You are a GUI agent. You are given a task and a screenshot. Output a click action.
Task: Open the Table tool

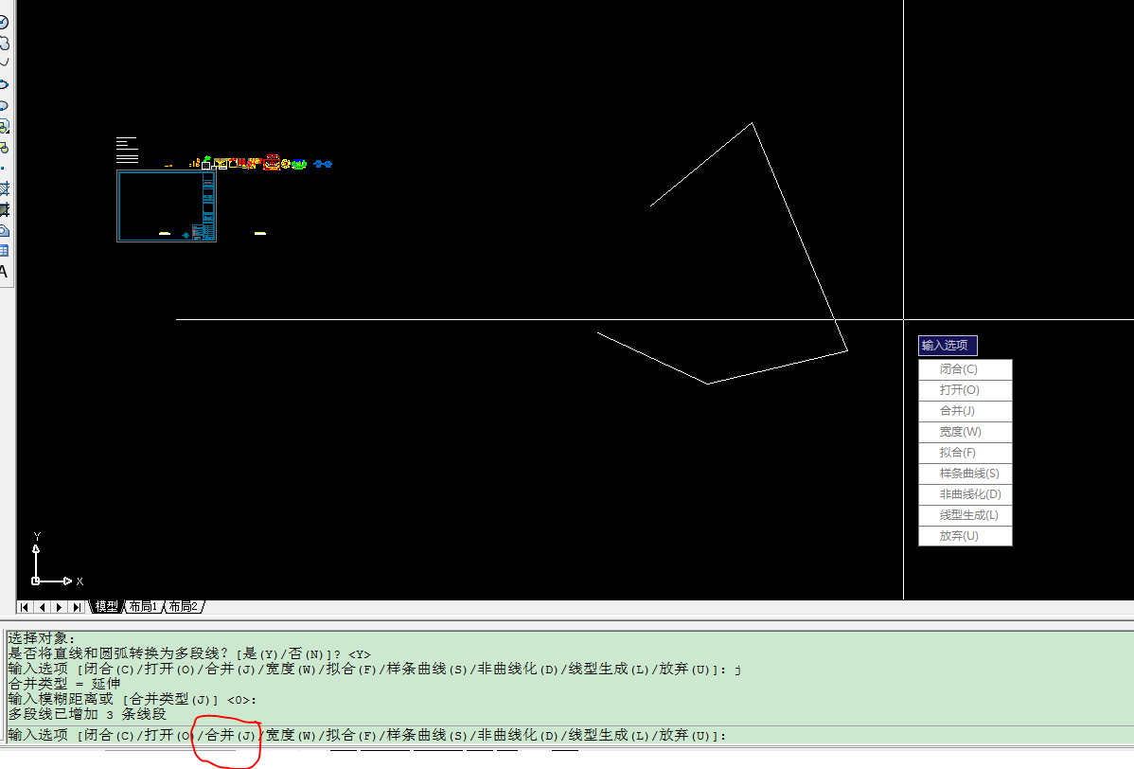click(3, 251)
